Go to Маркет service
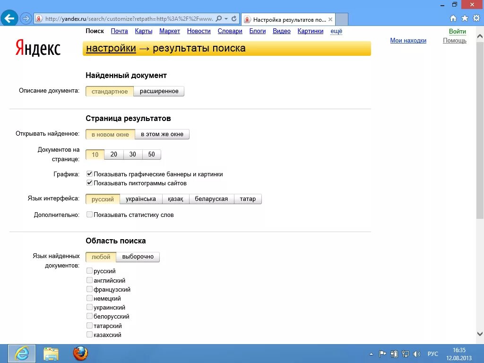The image size is (484, 363). 170,31
